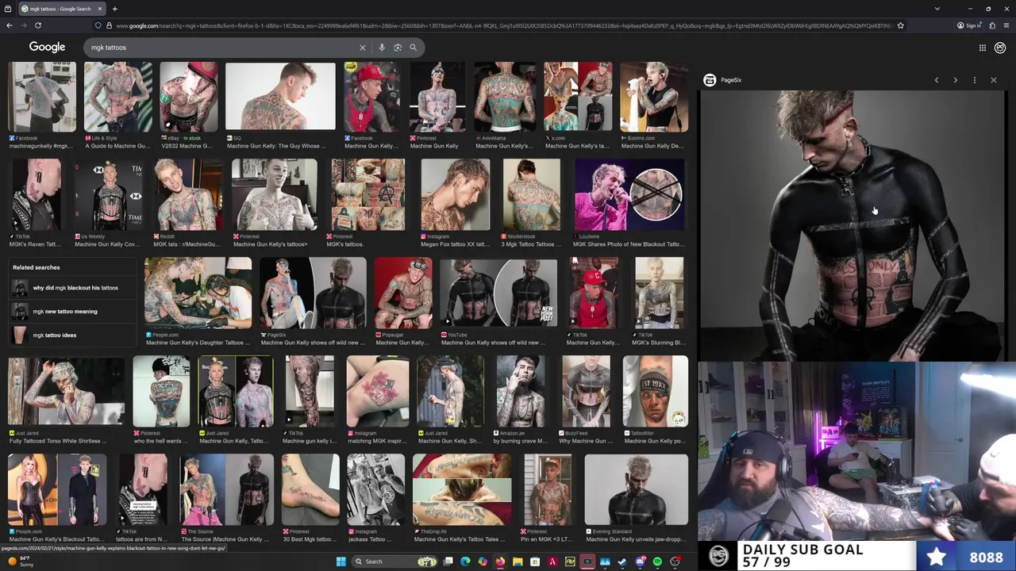Bookmark this page with star icon
The width and height of the screenshot is (1016, 571).
[900, 25]
